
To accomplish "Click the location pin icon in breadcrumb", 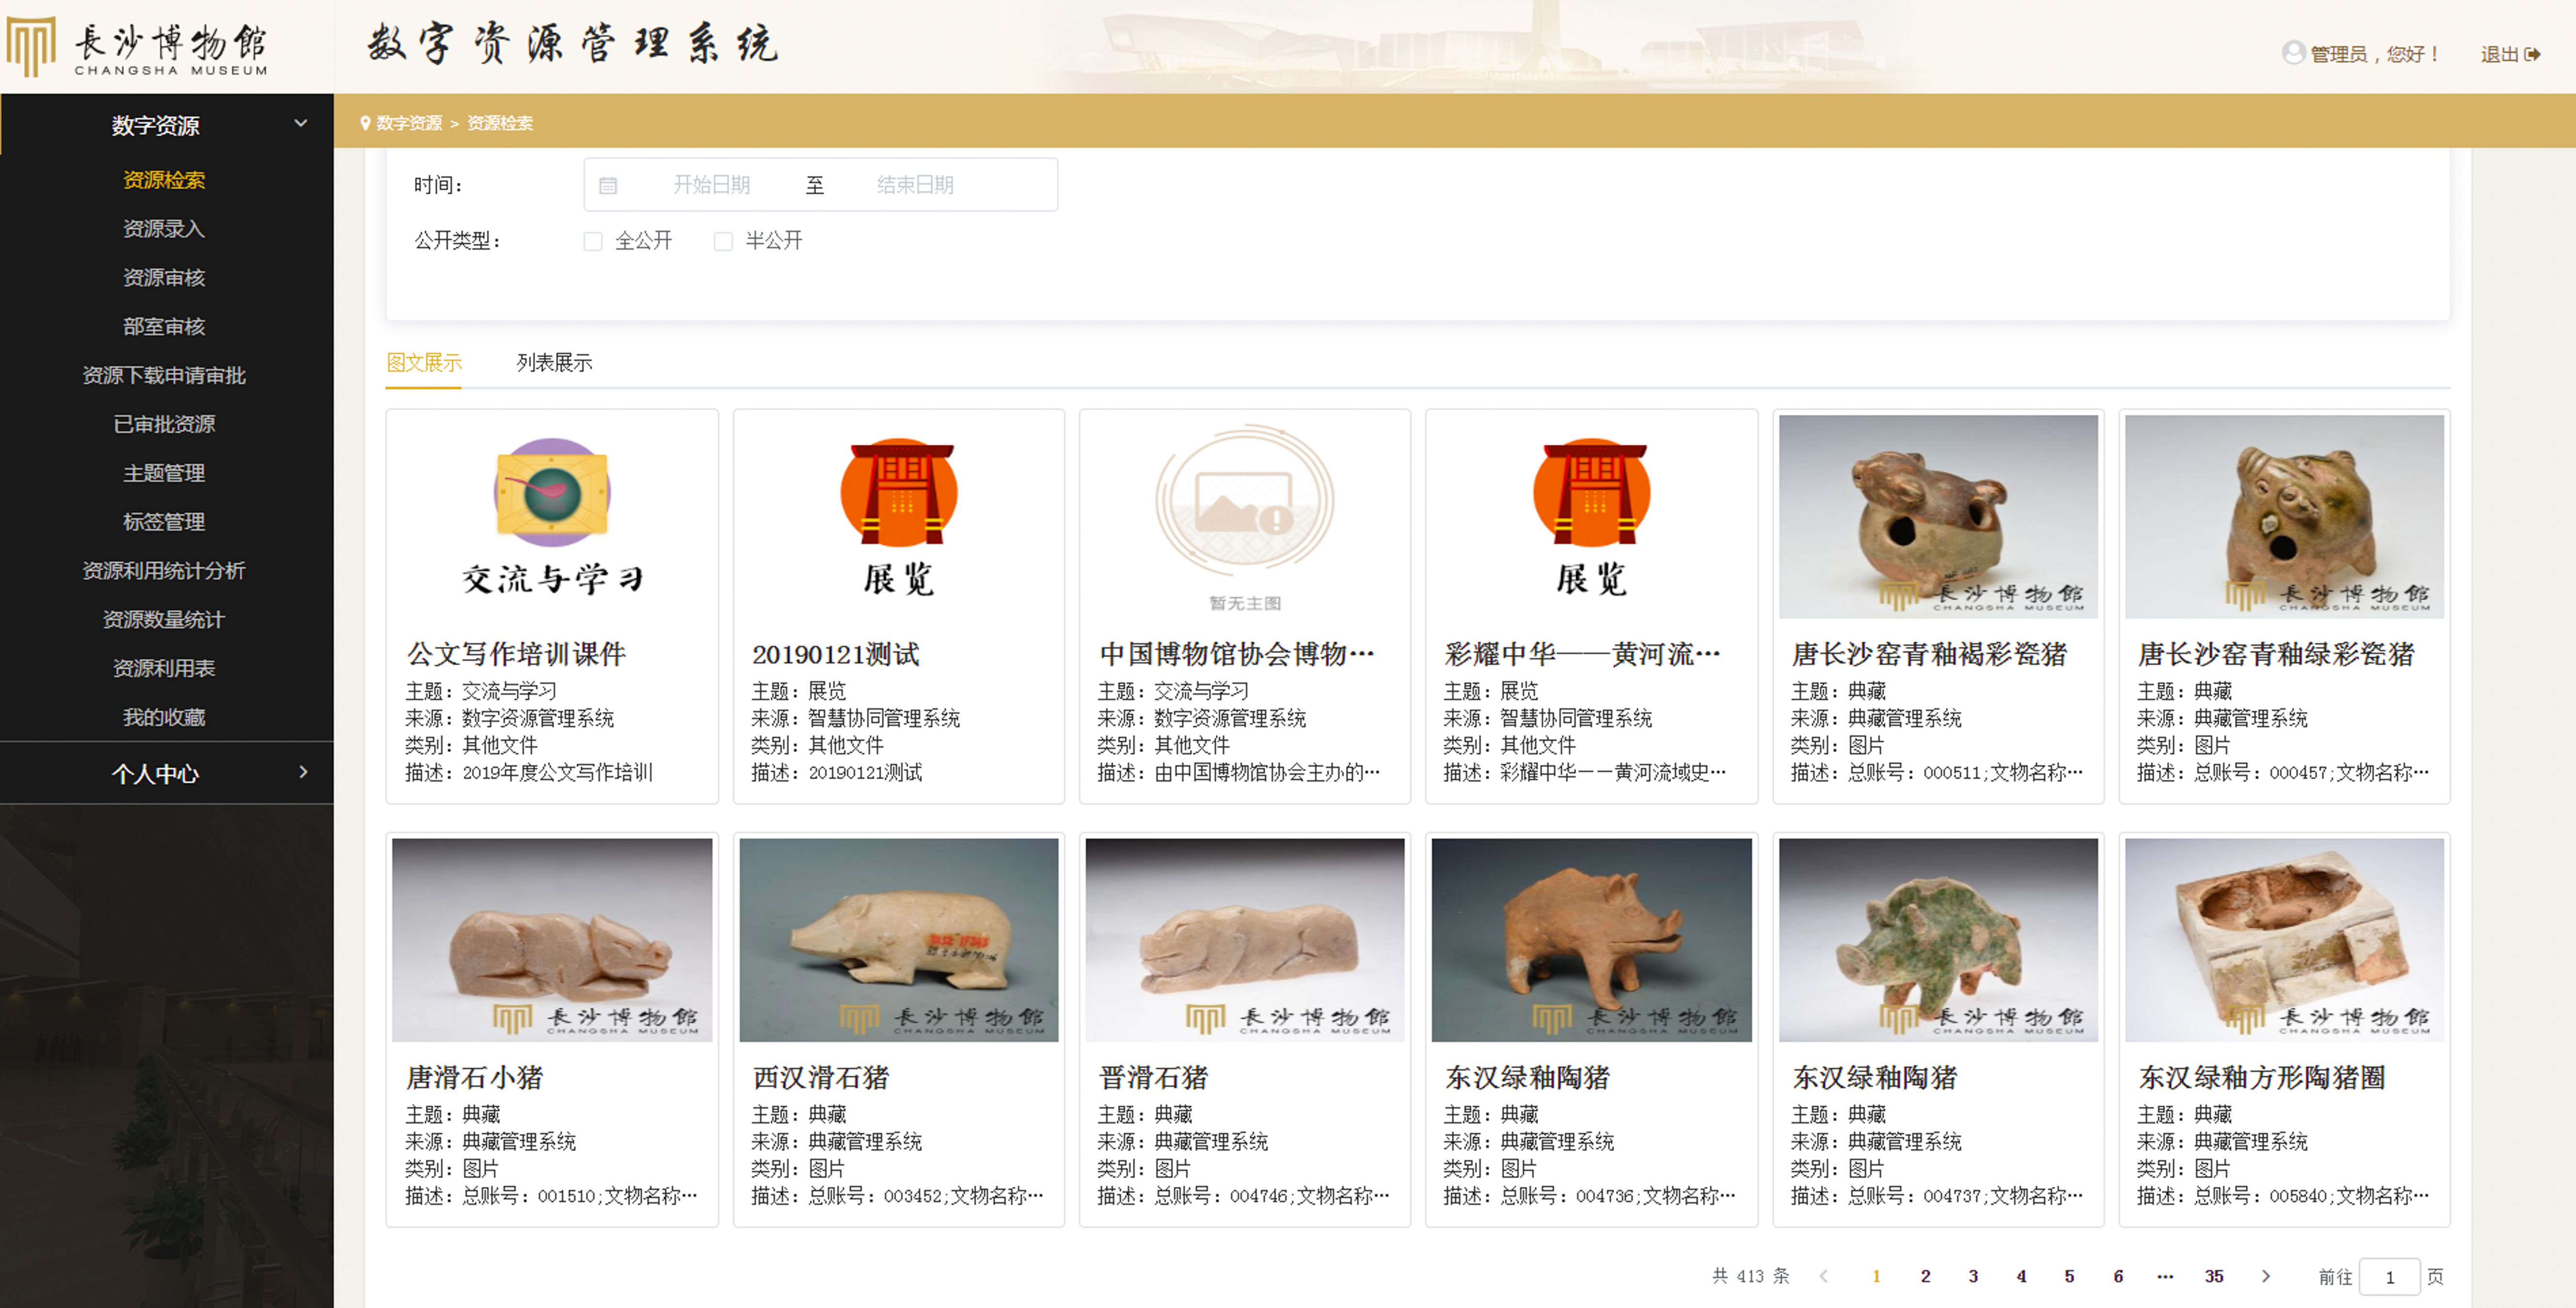I will (x=365, y=123).
